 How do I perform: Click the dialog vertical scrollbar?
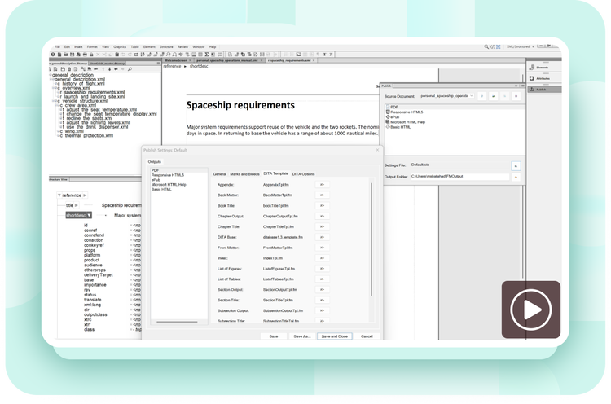click(x=371, y=239)
